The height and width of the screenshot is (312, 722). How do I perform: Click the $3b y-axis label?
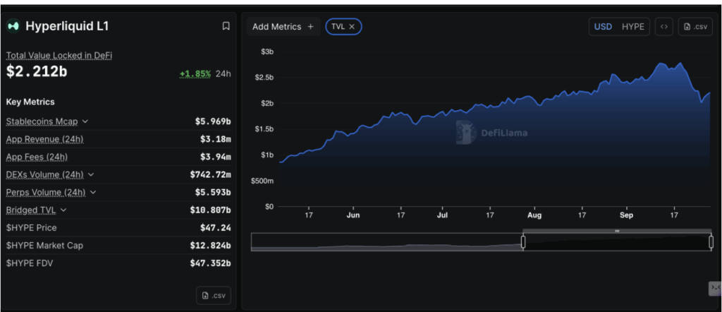(x=268, y=52)
